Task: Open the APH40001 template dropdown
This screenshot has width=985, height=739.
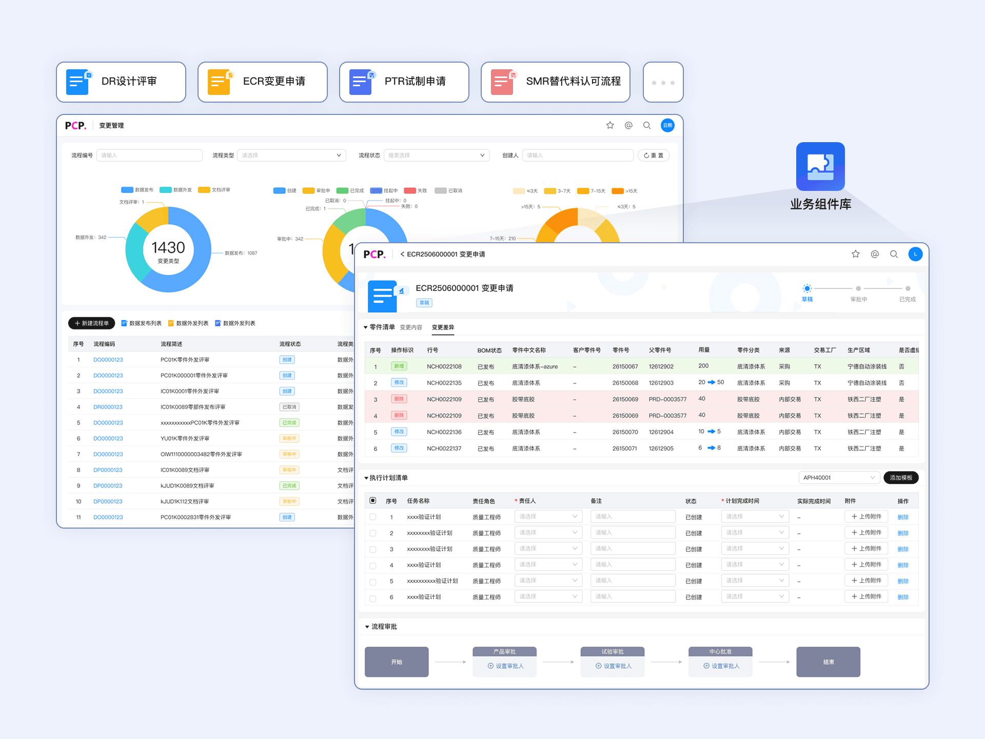Action: tap(839, 478)
